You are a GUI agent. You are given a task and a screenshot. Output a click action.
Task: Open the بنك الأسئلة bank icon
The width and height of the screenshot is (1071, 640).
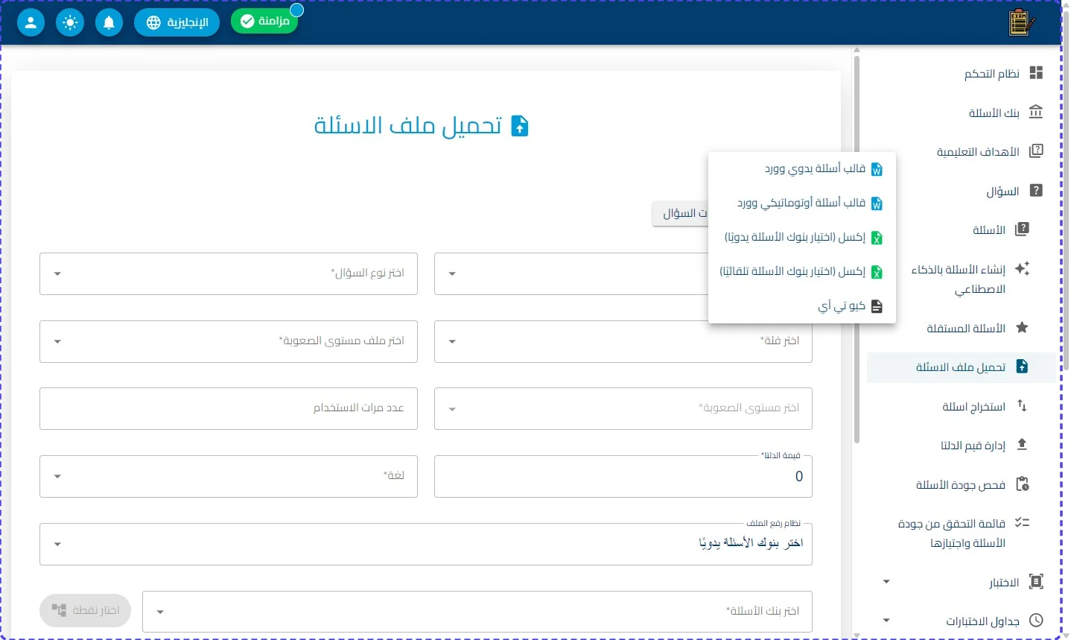point(1036,112)
